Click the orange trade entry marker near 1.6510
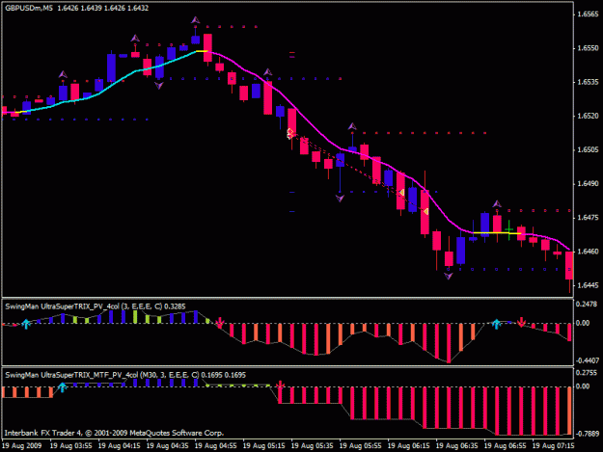The width and height of the screenshot is (603, 452). 290,133
